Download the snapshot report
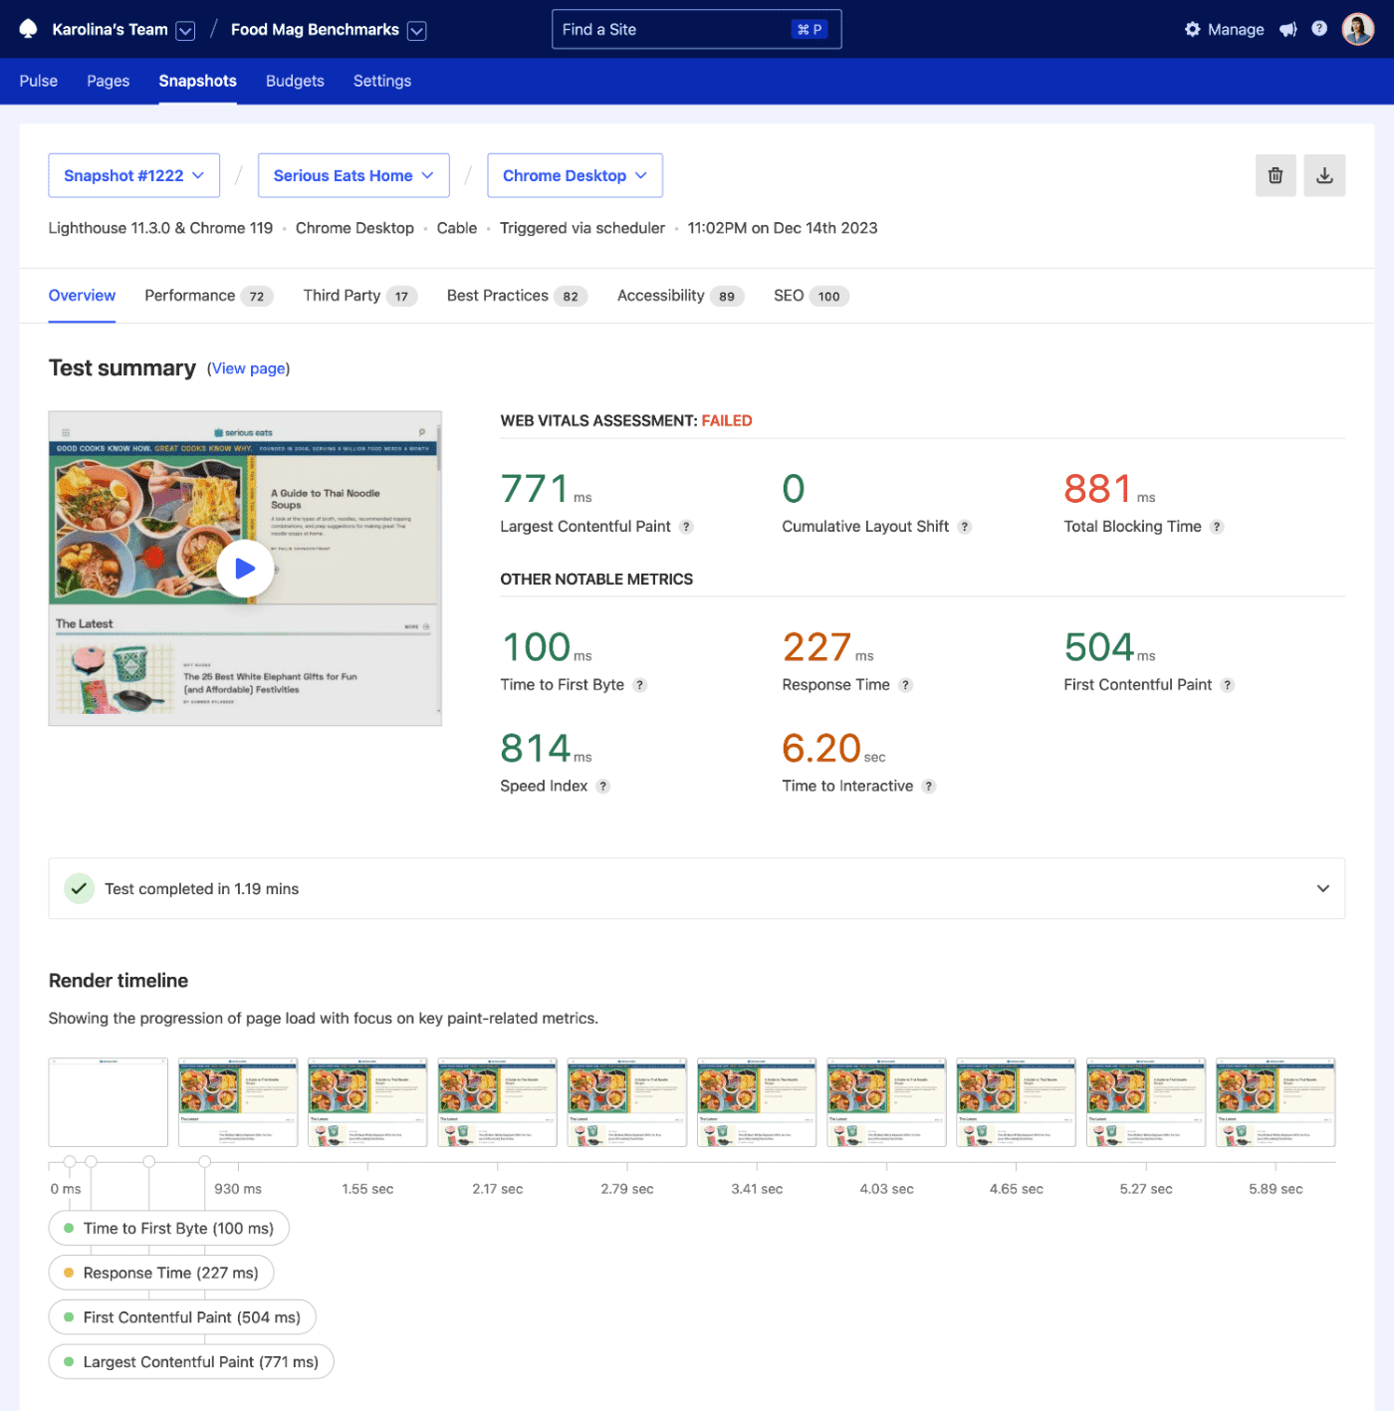The image size is (1394, 1411). coord(1324,175)
